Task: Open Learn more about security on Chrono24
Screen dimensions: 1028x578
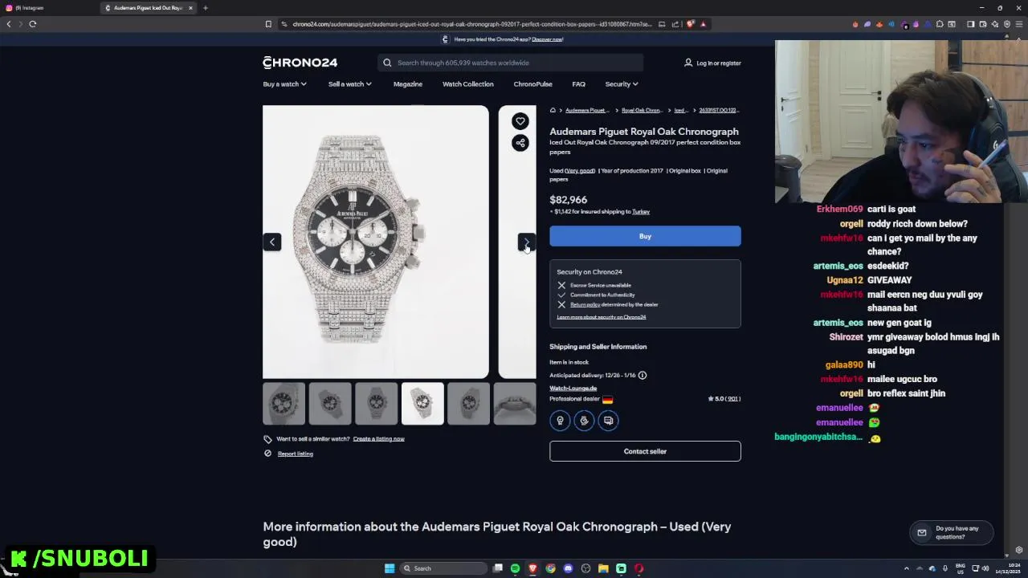Action: coord(602,317)
